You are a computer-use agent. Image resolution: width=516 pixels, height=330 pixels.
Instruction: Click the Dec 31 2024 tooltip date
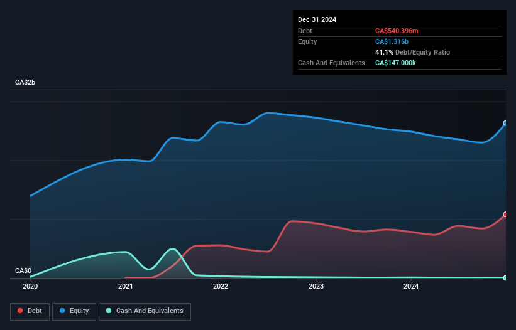tap(317, 19)
